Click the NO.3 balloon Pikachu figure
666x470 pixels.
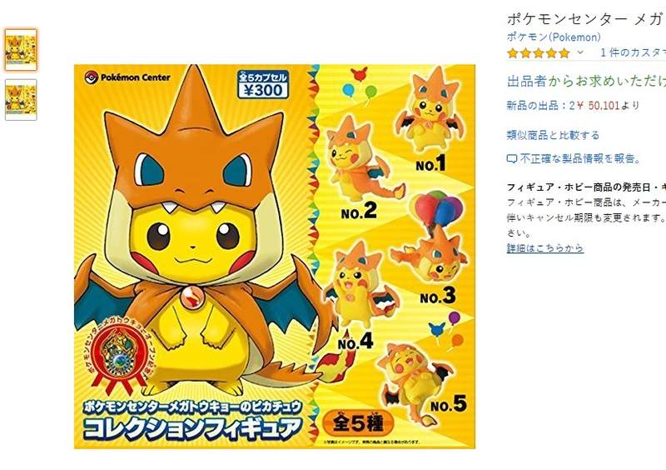430,238
